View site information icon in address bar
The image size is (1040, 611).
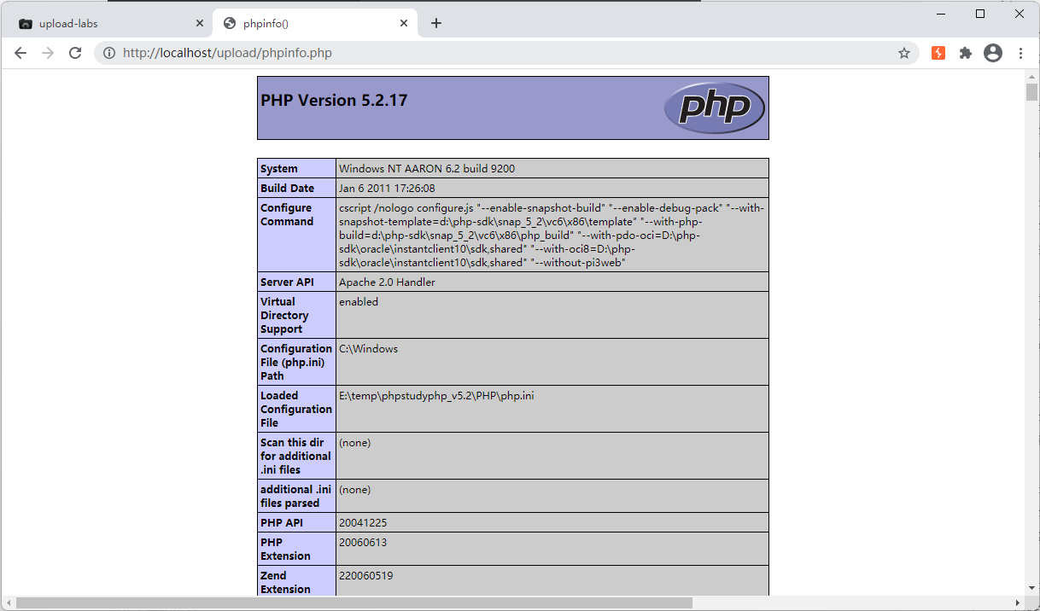(109, 53)
